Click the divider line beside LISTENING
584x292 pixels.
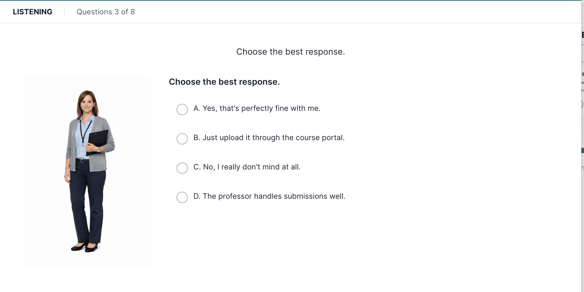tap(65, 12)
